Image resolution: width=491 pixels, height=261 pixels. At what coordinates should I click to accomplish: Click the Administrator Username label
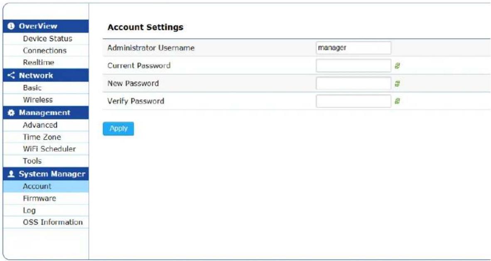tap(151, 48)
